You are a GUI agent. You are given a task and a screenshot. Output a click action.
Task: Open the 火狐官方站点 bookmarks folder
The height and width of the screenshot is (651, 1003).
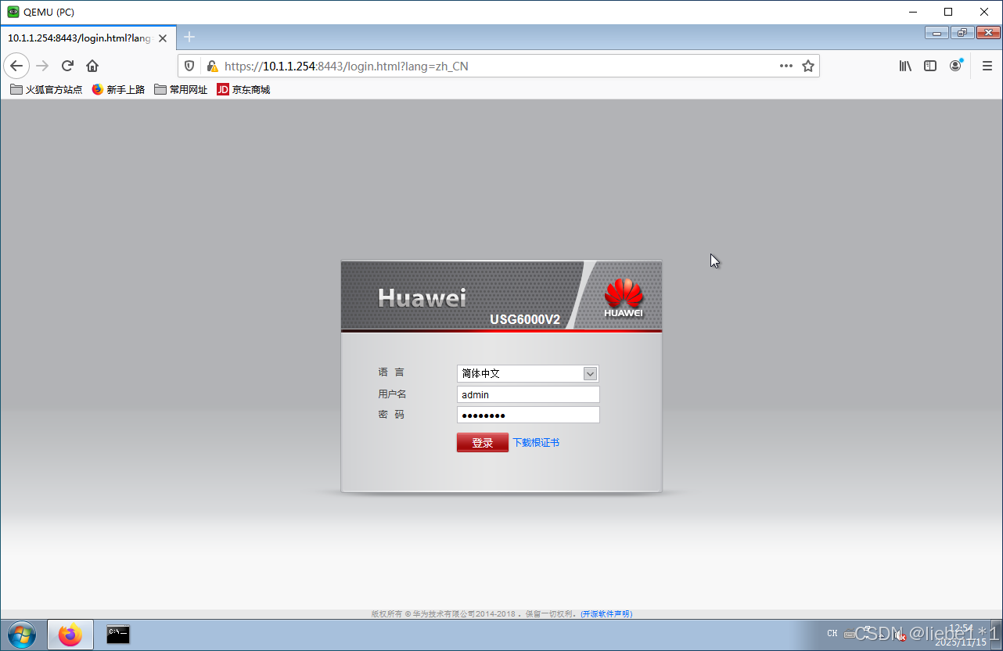tap(46, 90)
